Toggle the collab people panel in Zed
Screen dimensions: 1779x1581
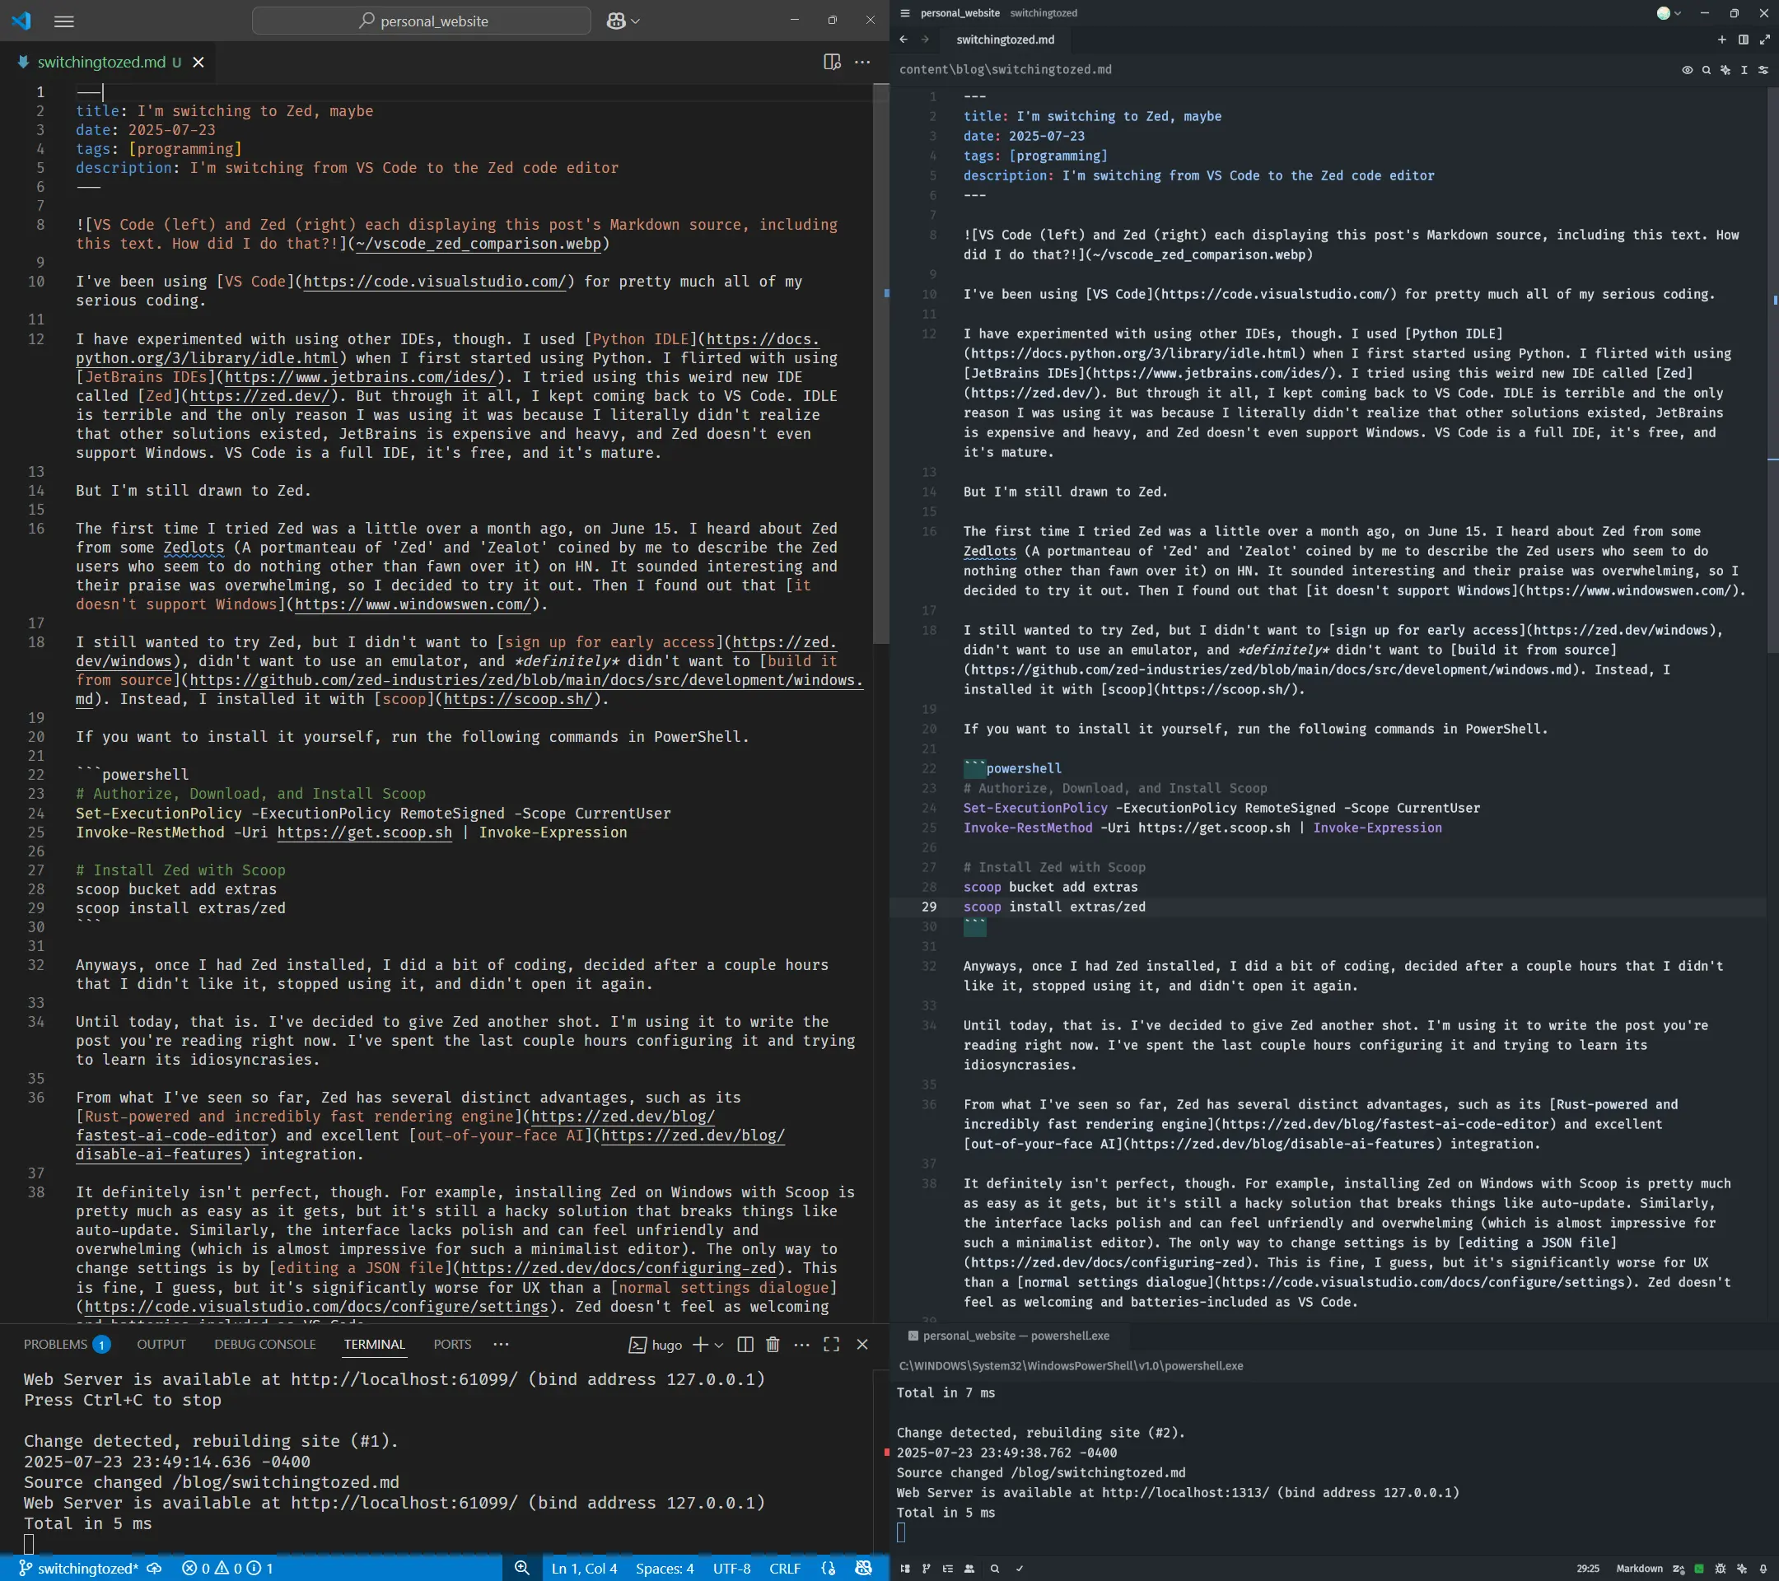(x=969, y=1569)
